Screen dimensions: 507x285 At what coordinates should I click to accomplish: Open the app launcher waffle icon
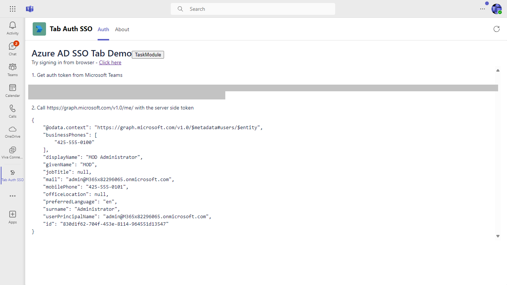(12, 9)
